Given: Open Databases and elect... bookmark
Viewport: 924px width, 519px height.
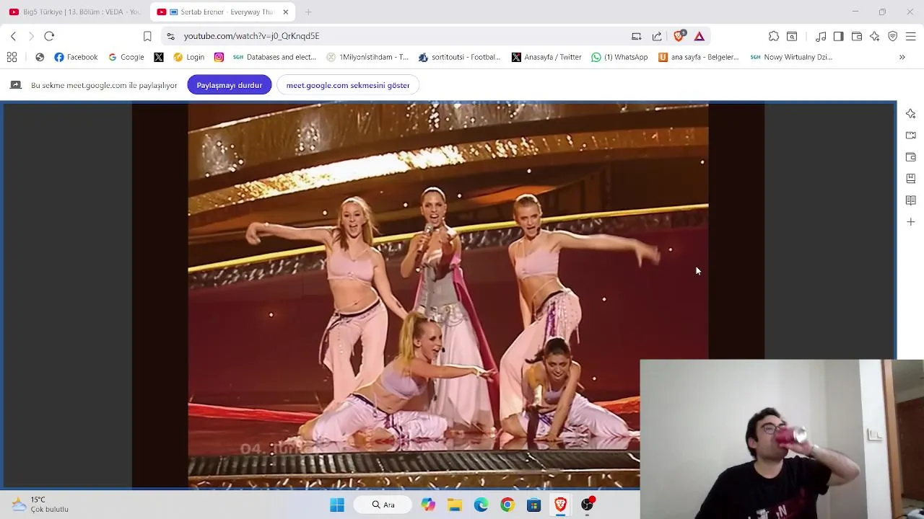Looking at the screenshot, I should (x=274, y=57).
